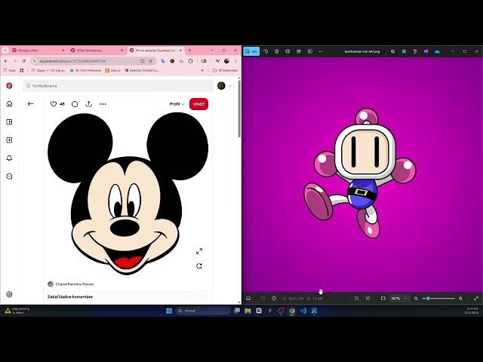Image resolution: width=483 pixels, height=362 pixels.
Task: Click the taskbar Hľadať search box
Action: [x=203, y=311]
